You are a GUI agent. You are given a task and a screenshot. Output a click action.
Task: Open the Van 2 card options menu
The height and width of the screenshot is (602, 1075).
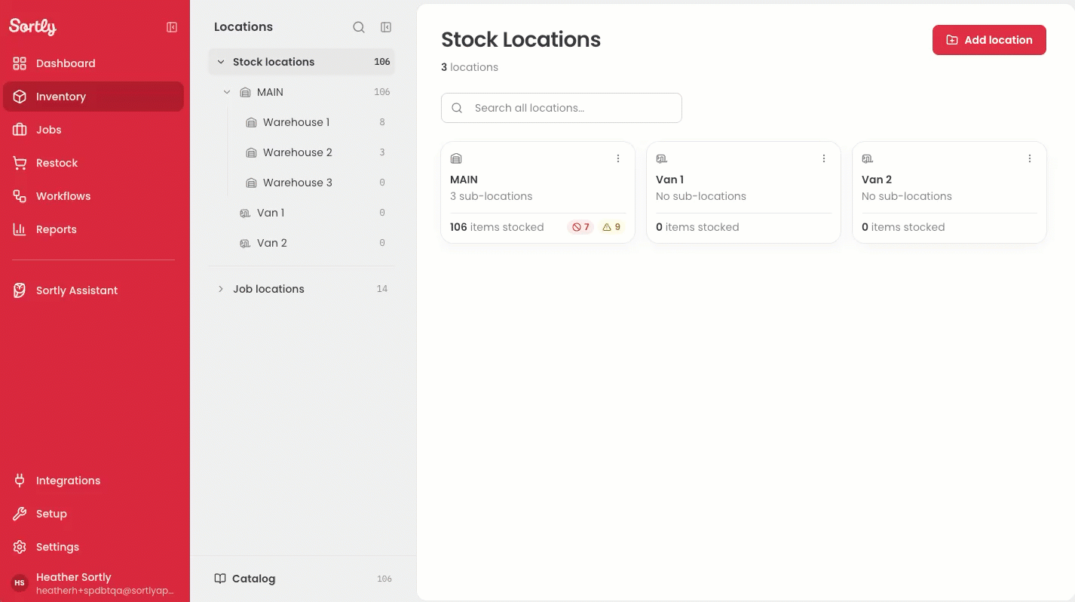point(1030,158)
